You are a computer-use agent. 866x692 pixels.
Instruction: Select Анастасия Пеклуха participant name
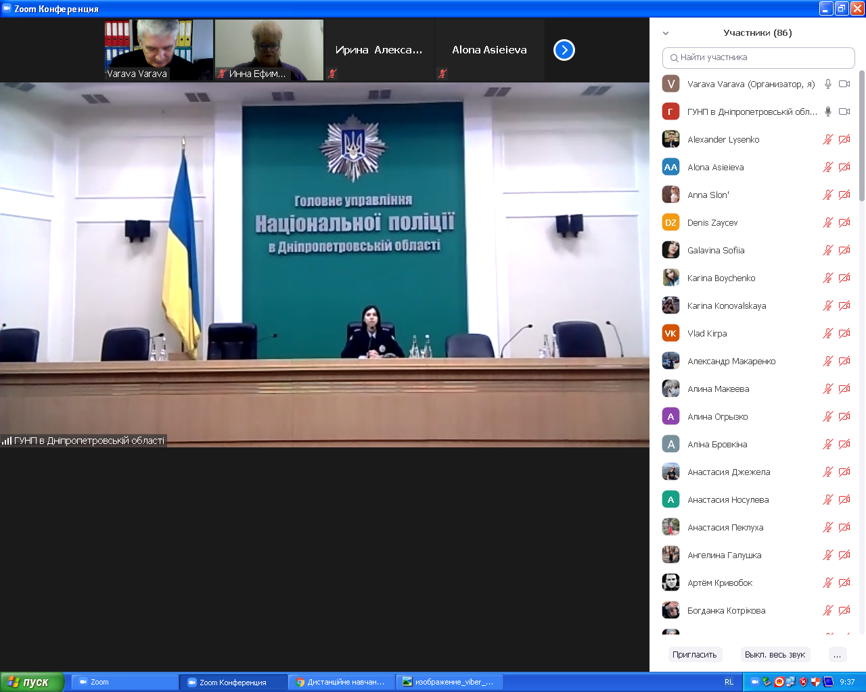[x=725, y=527]
